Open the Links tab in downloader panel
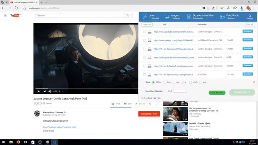This screenshot has width=258, height=145. pos(151,17)
